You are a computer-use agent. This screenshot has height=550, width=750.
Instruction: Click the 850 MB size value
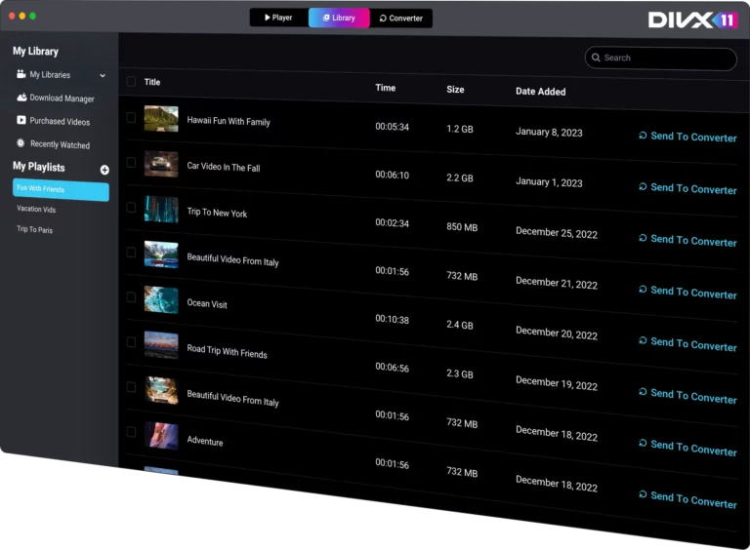point(462,227)
